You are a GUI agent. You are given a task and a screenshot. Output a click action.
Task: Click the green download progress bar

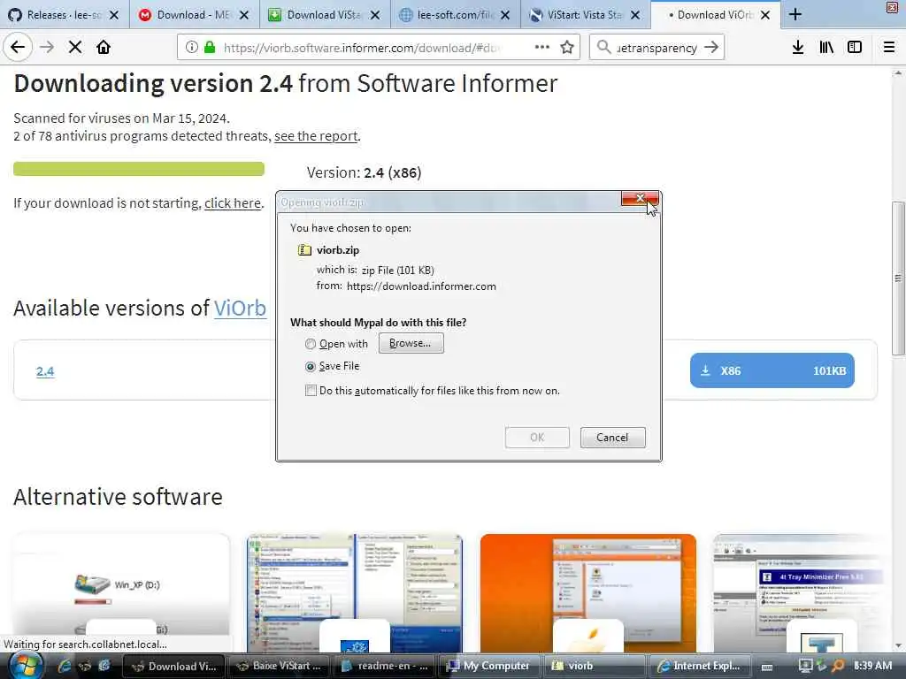[x=139, y=169]
